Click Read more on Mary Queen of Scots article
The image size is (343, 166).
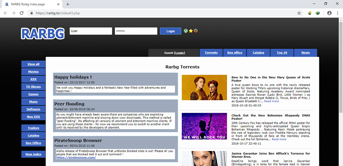tap(271, 101)
